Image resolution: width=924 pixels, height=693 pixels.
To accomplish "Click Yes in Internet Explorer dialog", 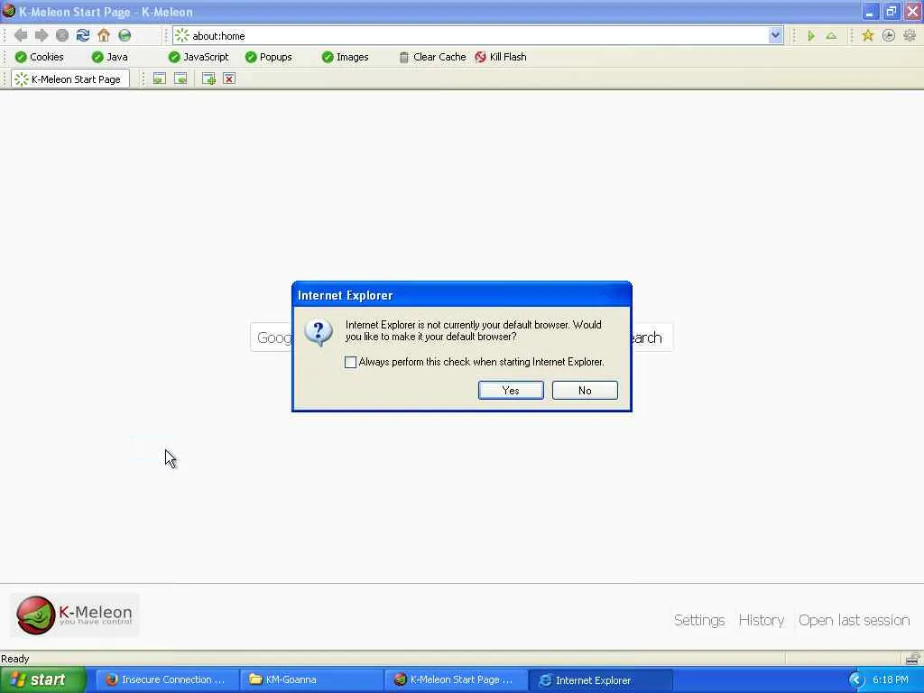I will [511, 390].
